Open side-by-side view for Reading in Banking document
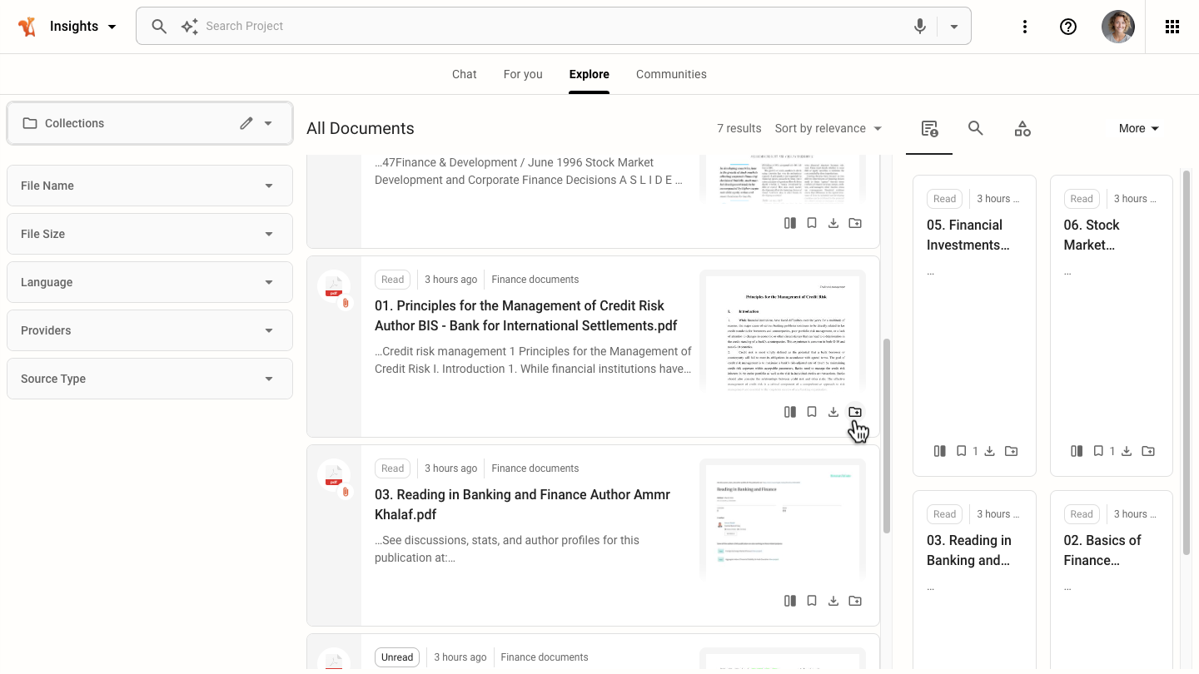 (790, 601)
